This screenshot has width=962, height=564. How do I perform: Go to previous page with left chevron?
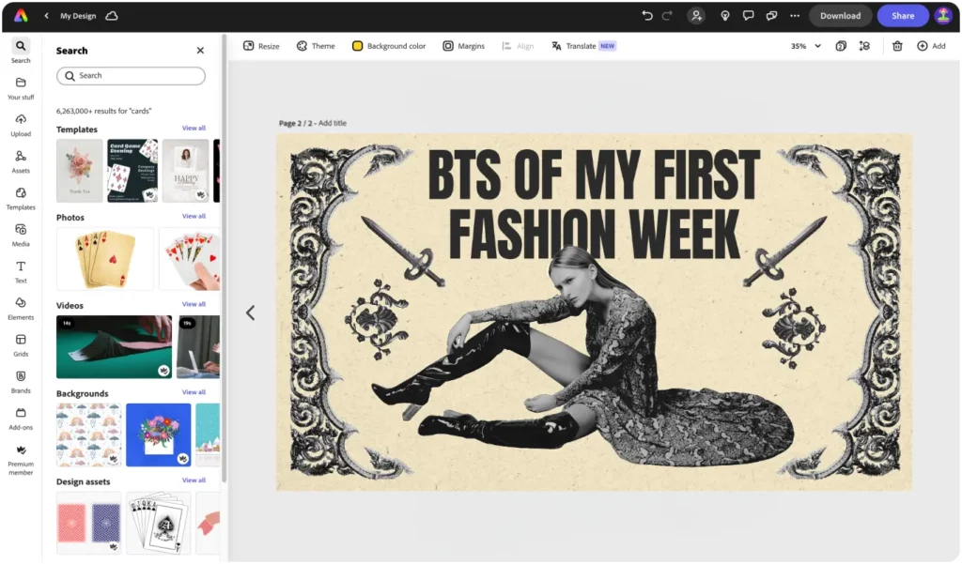(250, 312)
